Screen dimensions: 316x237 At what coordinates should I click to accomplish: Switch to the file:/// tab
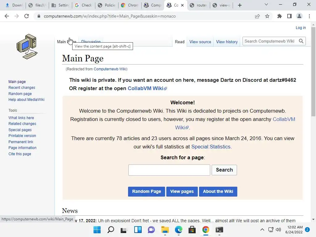point(37,5)
